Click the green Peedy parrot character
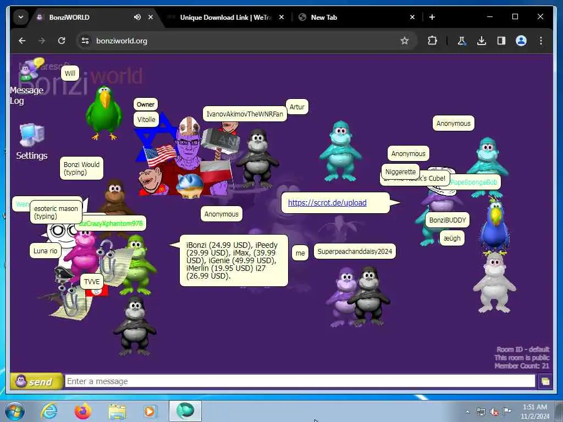 click(x=104, y=113)
